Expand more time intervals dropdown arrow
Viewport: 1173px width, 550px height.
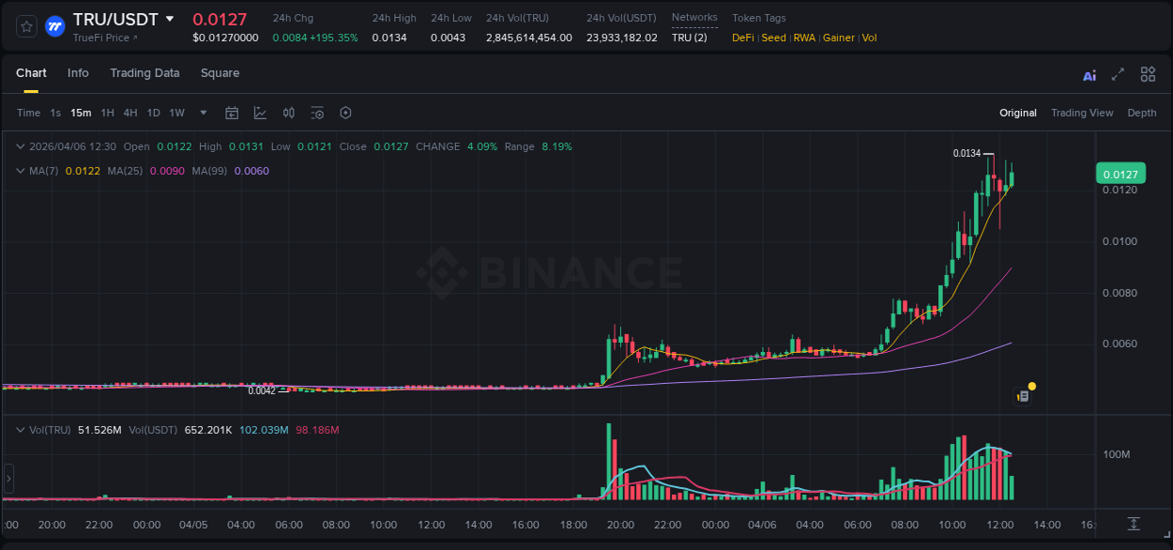[x=204, y=113]
